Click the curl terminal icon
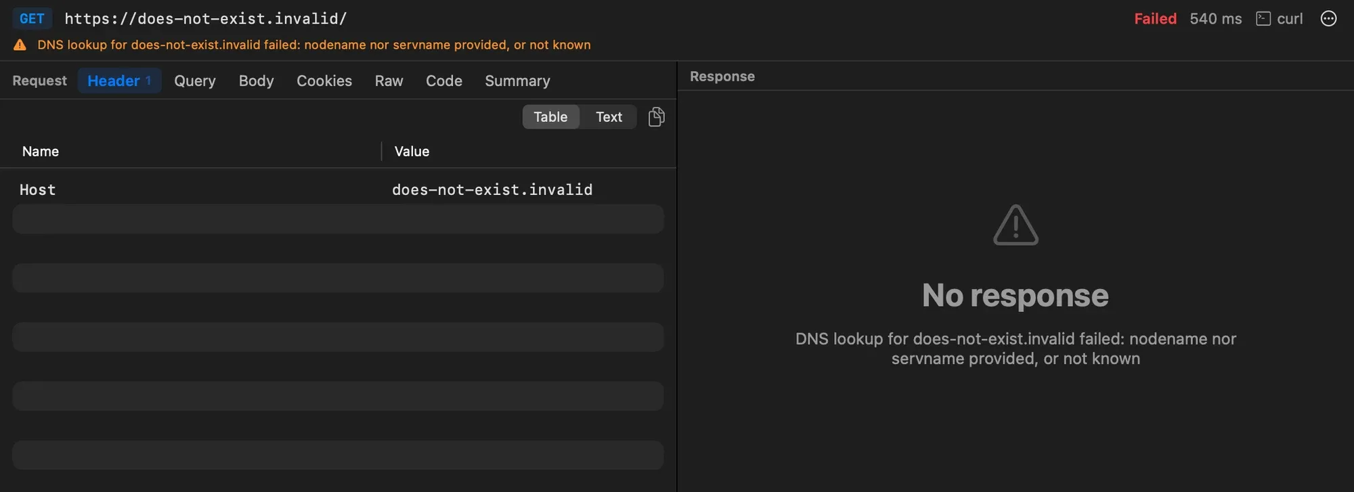1354x492 pixels. 1263,19
